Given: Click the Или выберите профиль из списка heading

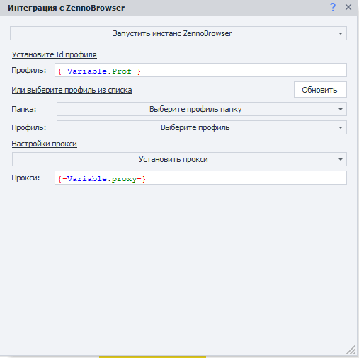Looking at the screenshot, I should coord(72,90).
